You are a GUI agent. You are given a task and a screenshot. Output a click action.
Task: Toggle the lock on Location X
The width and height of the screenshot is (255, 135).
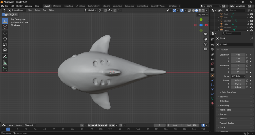click(247, 55)
